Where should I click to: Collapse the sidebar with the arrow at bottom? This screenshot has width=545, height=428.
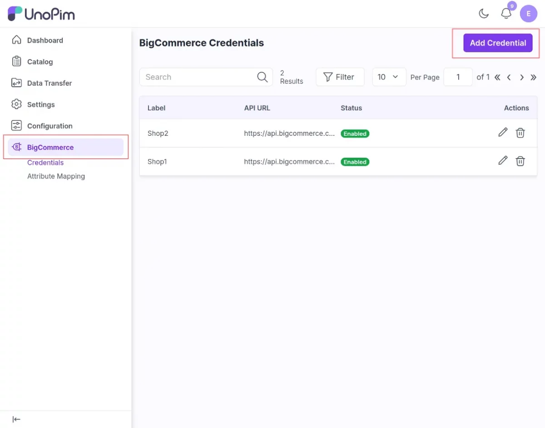(x=16, y=419)
